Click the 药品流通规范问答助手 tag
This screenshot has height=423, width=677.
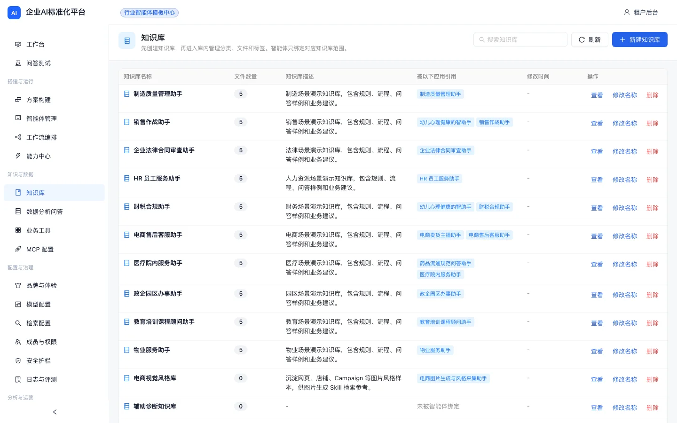445,263
